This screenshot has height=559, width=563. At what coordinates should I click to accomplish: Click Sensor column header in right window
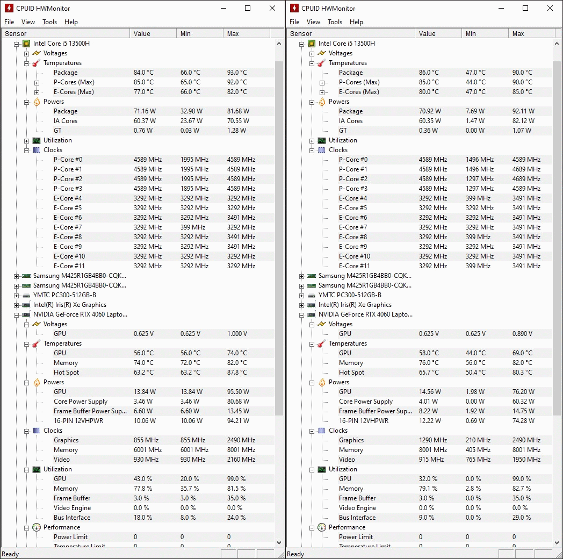(350, 33)
